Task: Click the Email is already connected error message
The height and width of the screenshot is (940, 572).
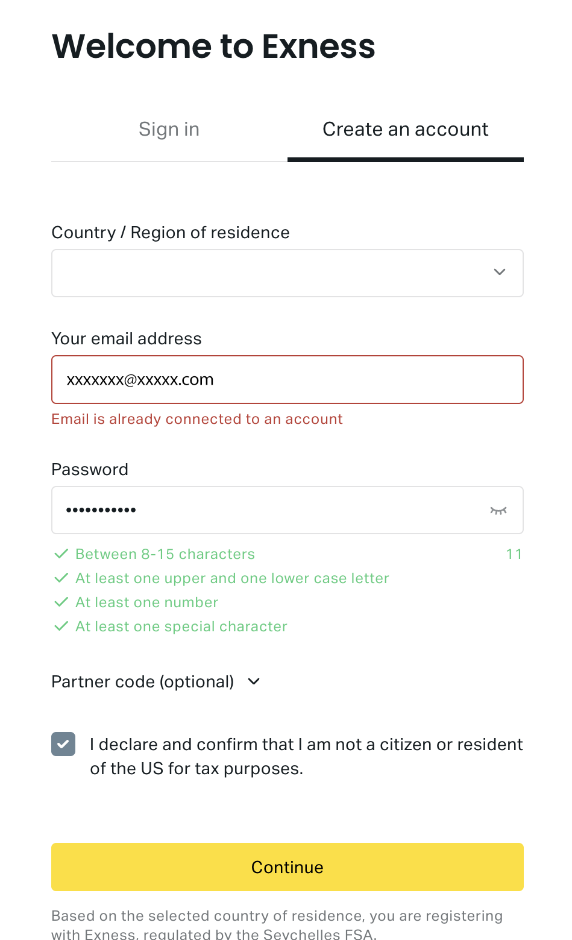Action: tap(197, 419)
